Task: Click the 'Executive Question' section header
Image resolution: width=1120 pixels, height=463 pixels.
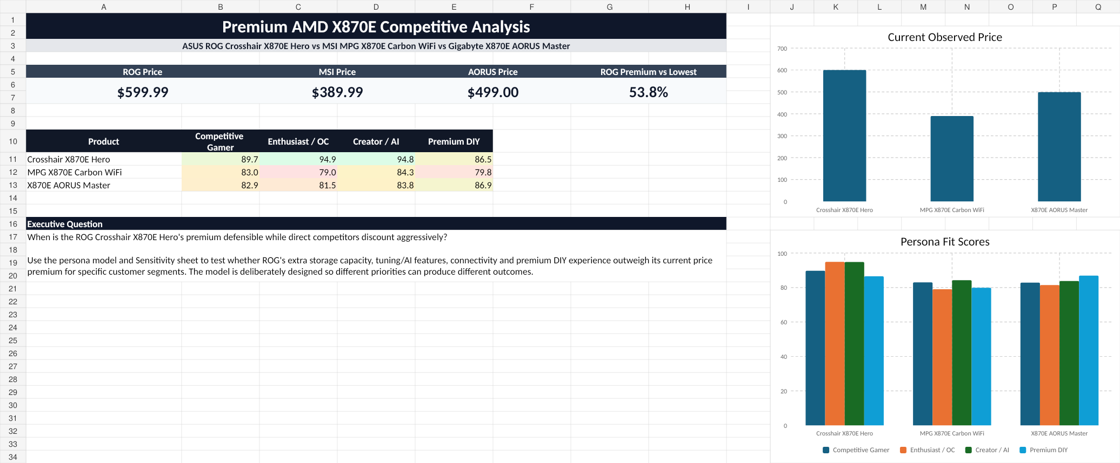Action: pyautogui.click(x=376, y=224)
